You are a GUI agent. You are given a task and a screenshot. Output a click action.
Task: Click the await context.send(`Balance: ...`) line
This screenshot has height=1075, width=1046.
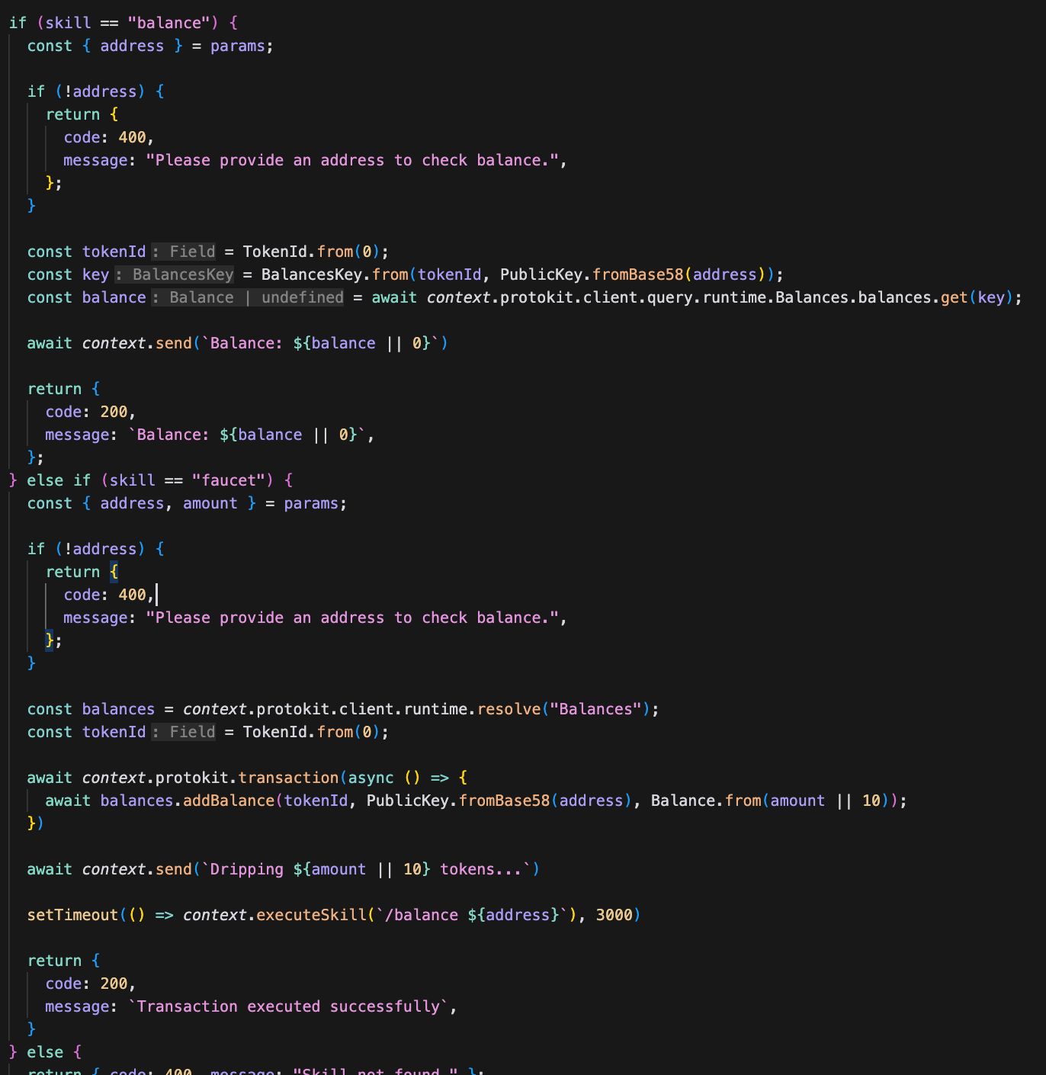(238, 343)
